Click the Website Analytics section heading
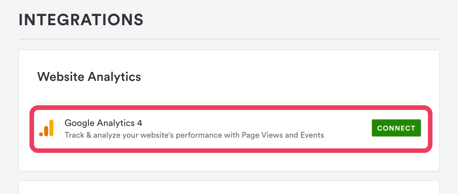 pos(89,76)
